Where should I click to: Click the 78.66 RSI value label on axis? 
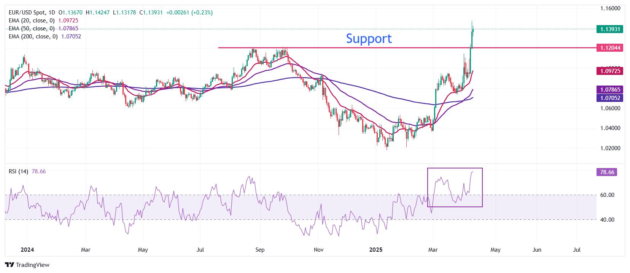(607, 172)
